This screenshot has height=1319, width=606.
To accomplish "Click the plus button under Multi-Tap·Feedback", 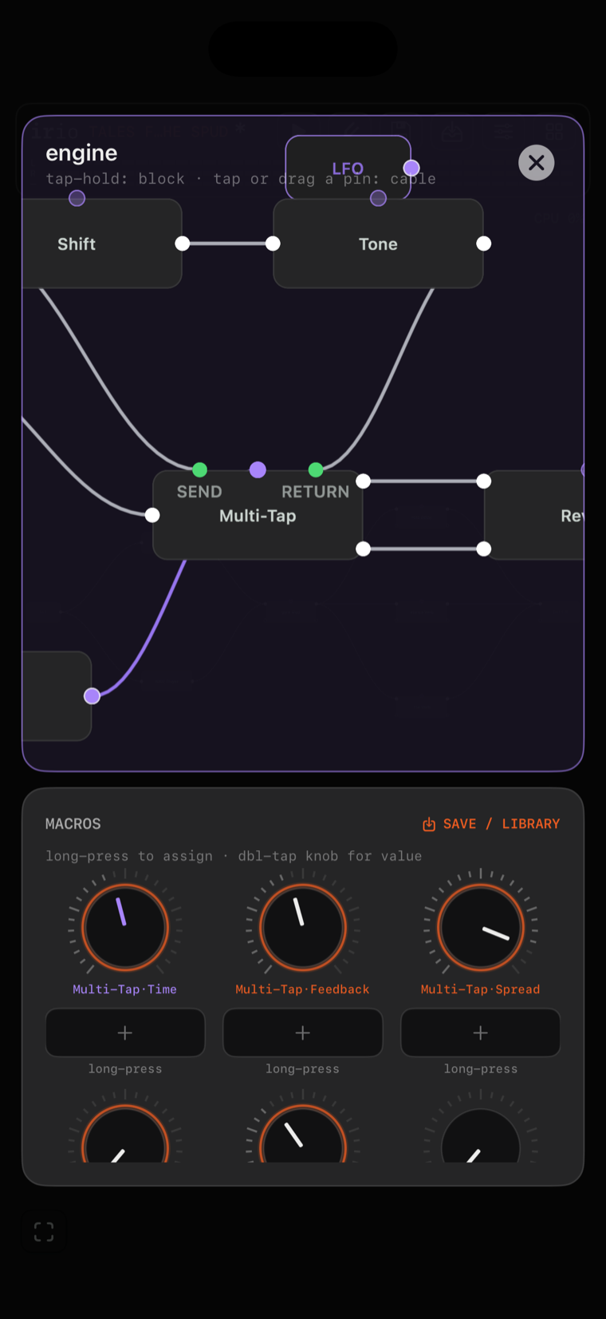I will point(303,1032).
